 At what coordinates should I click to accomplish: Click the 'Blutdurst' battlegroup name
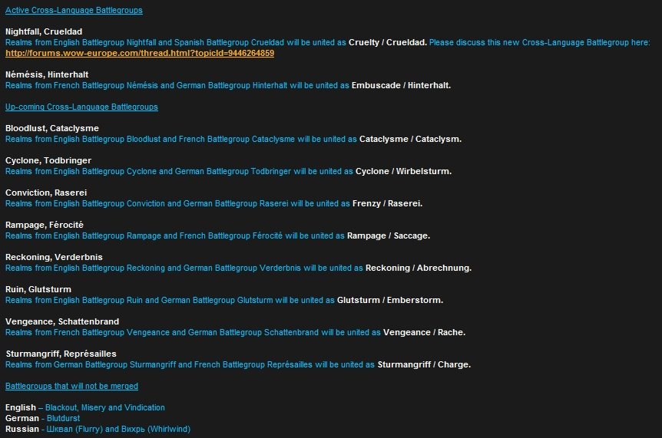pos(63,418)
